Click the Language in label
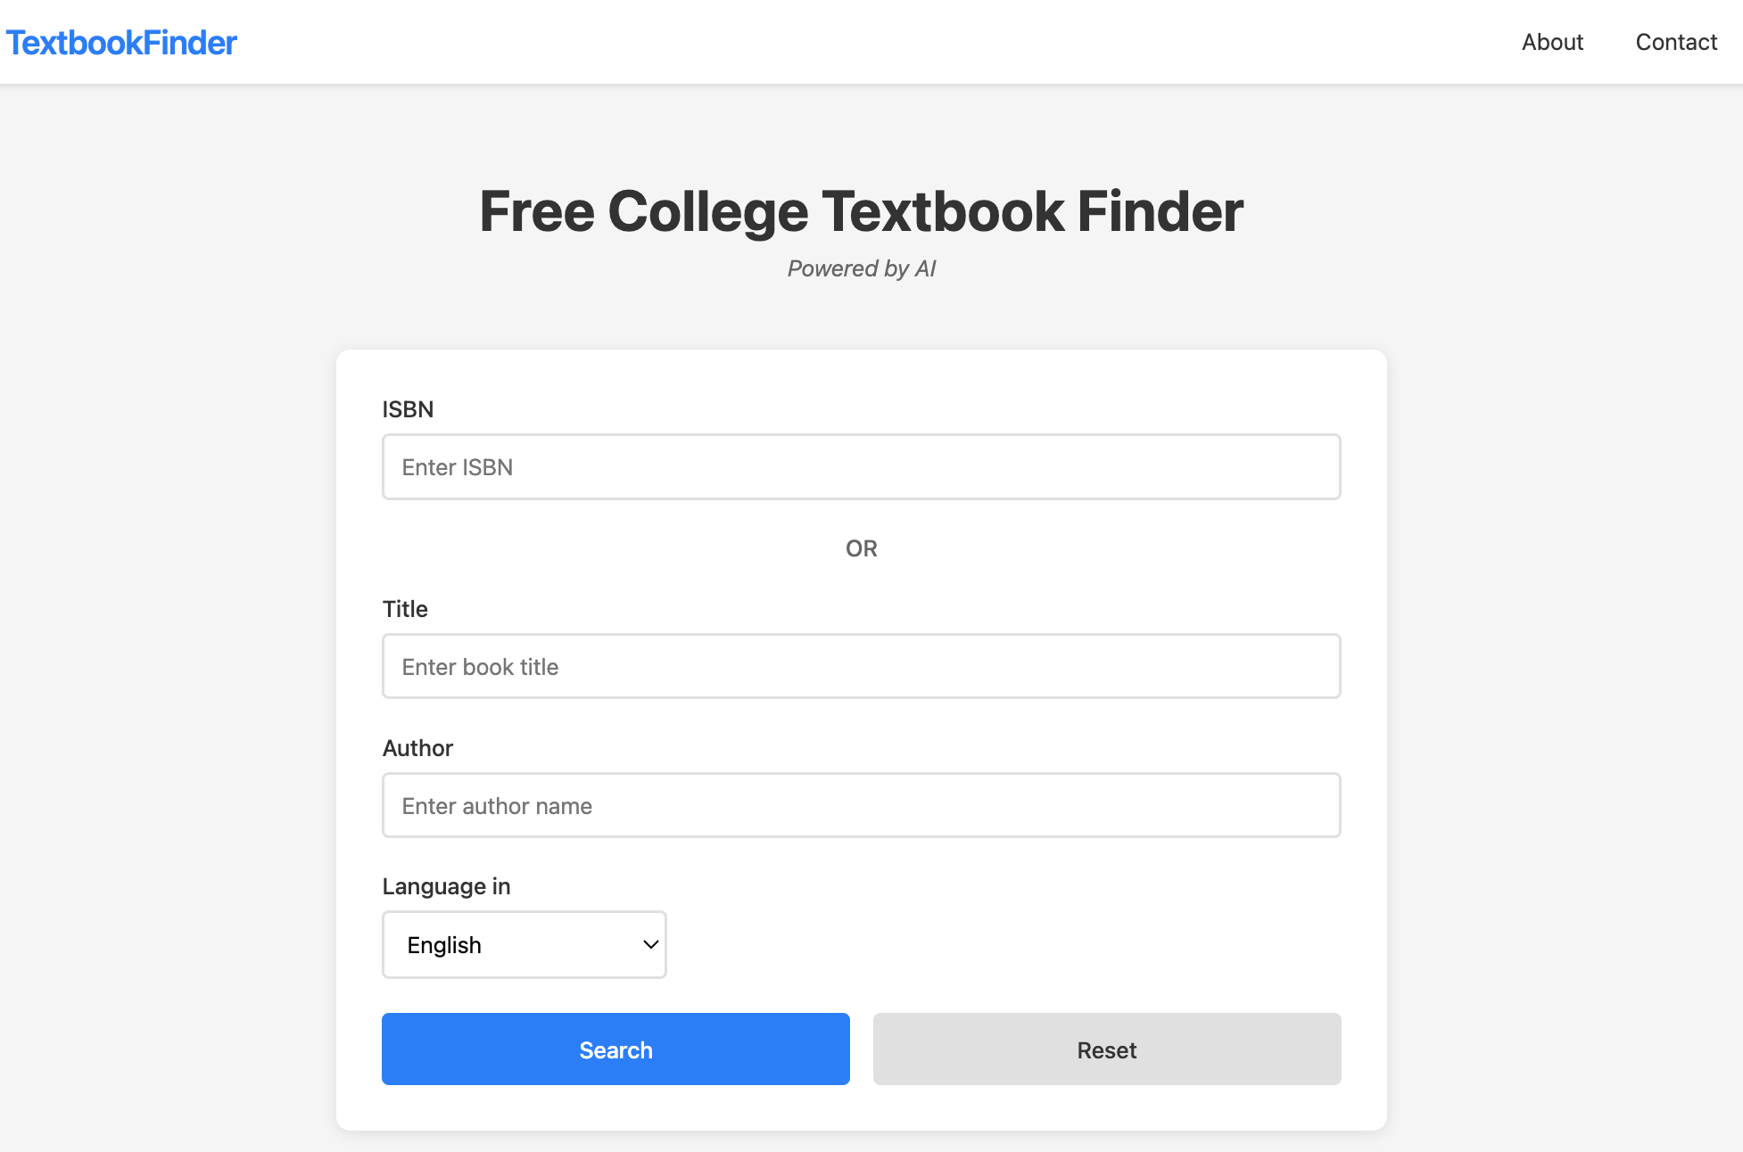The height and width of the screenshot is (1152, 1743). point(446,885)
